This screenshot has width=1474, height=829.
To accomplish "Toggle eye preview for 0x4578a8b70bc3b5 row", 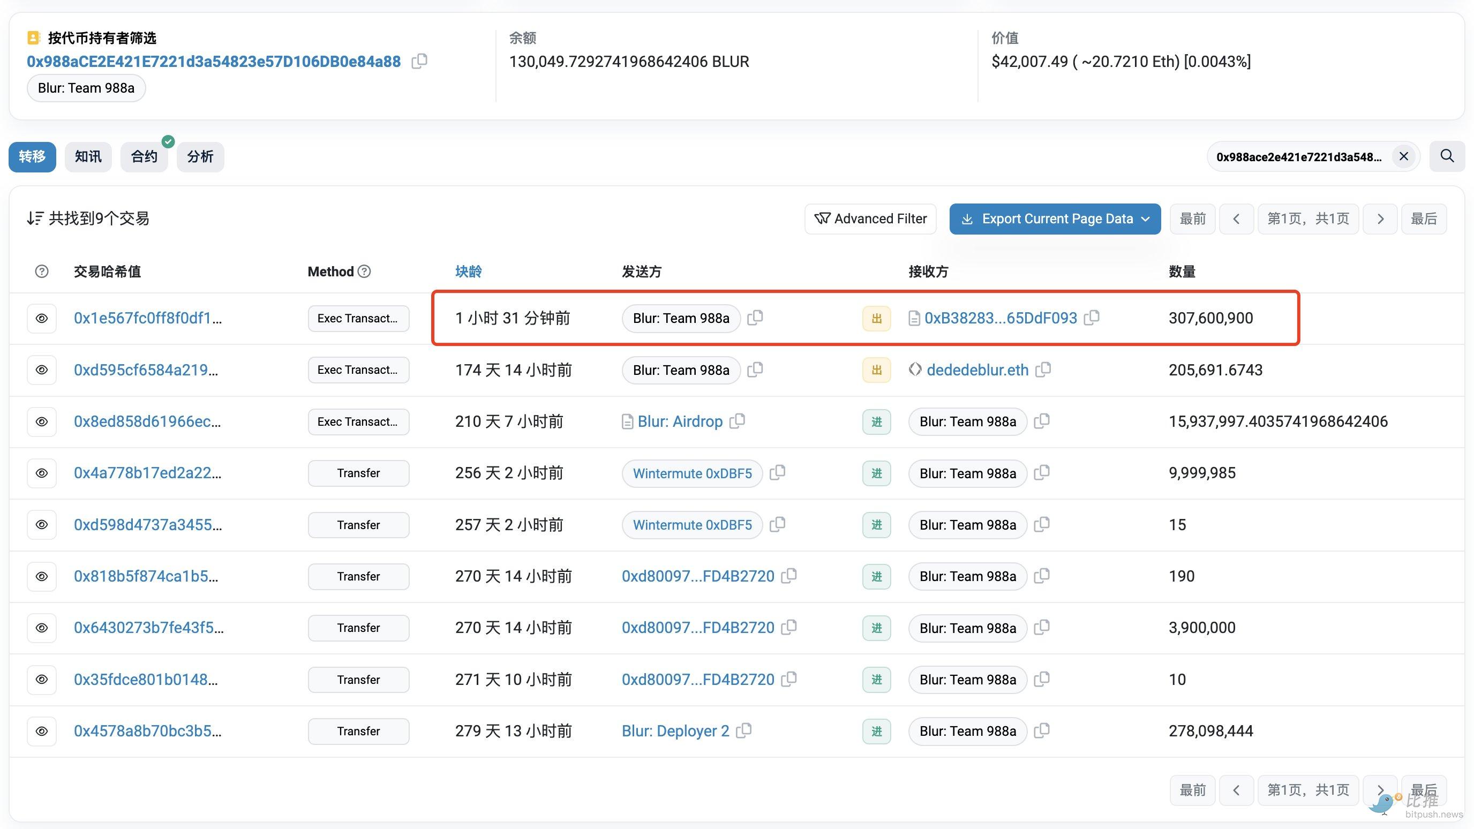I will pos(42,730).
